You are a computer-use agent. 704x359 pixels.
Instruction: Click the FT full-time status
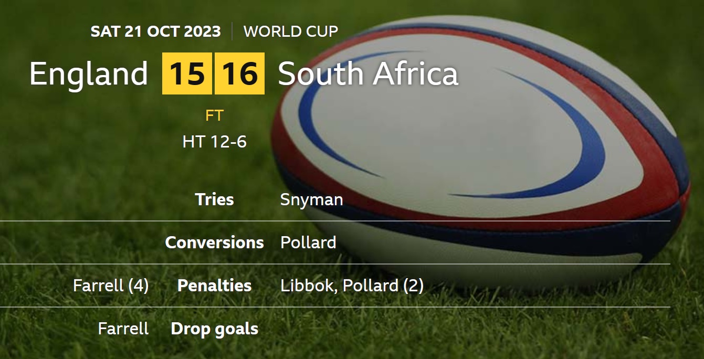coord(214,115)
